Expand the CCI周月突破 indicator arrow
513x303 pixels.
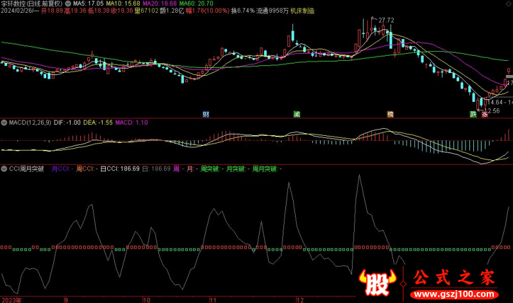pos(4,169)
